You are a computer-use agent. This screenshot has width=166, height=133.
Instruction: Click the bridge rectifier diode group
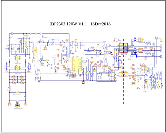pyautogui.click(x=16, y=49)
